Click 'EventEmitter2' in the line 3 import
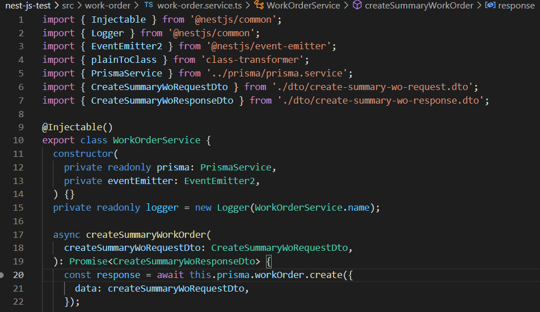540x312 pixels. point(126,46)
